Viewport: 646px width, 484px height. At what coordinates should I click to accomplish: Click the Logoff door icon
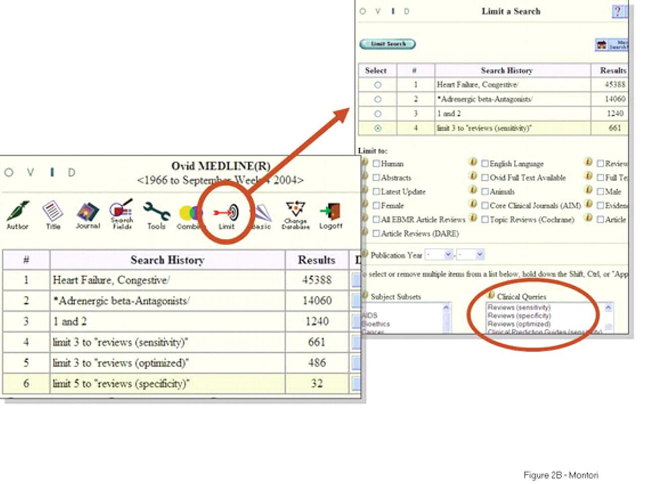tap(331, 215)
